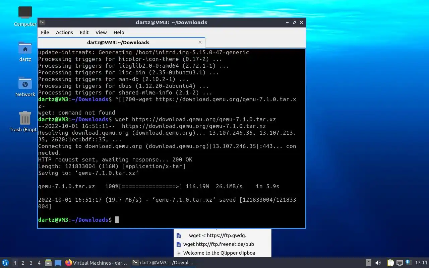The height and width of the screenshot is (268, 429).
Task: Click the terminal window title bar text
Action: pos(171,22)
